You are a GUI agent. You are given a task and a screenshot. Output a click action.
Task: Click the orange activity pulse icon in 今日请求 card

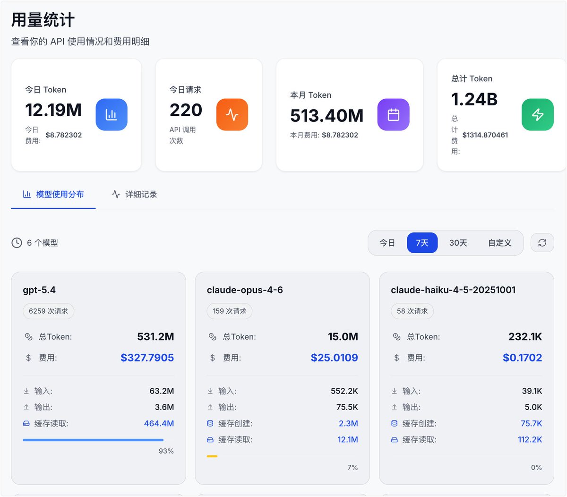(x=232, y=114)
